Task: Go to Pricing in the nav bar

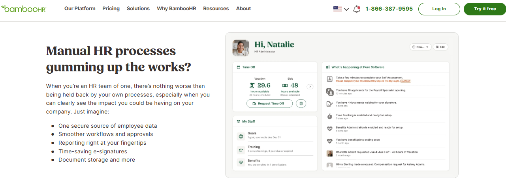Action: point(111,8)
